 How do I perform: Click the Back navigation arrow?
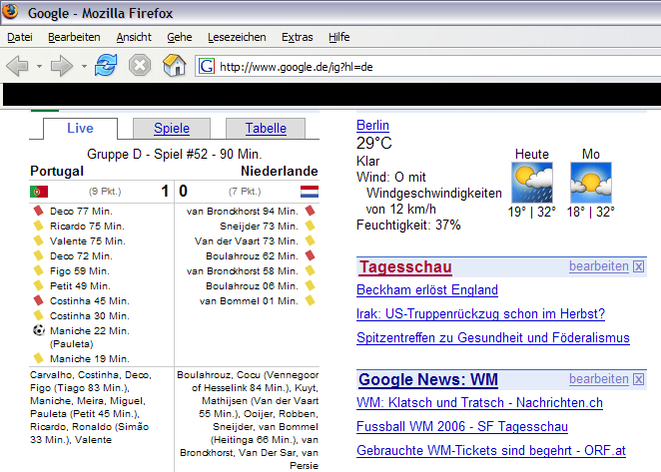pyautogui.click(x=17, y=66)
